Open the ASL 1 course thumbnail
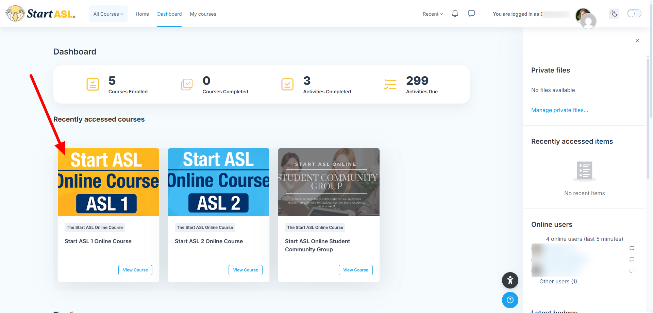Viewport: 653px width, 313px height. 108,182
